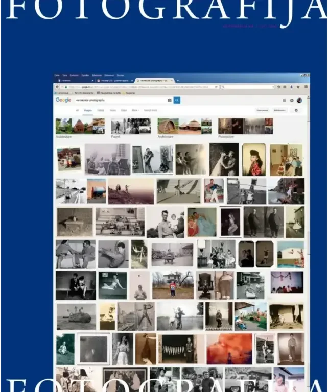Open Search tools

click(150, 110)
